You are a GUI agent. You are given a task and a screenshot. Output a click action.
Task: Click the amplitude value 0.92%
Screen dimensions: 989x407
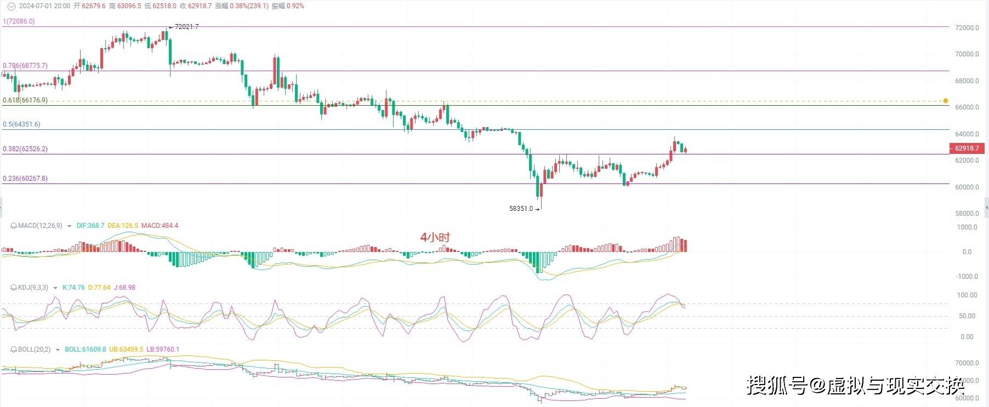(x=295, y=6)
